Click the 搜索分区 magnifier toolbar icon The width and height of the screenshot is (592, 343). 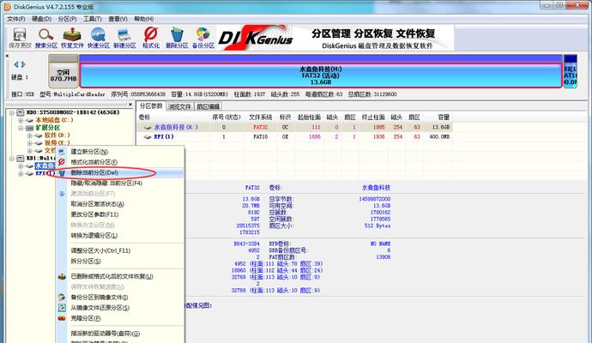pos(46,38)
